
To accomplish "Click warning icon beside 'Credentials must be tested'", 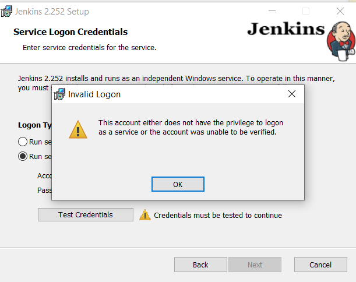I will (x=145, y=215).
